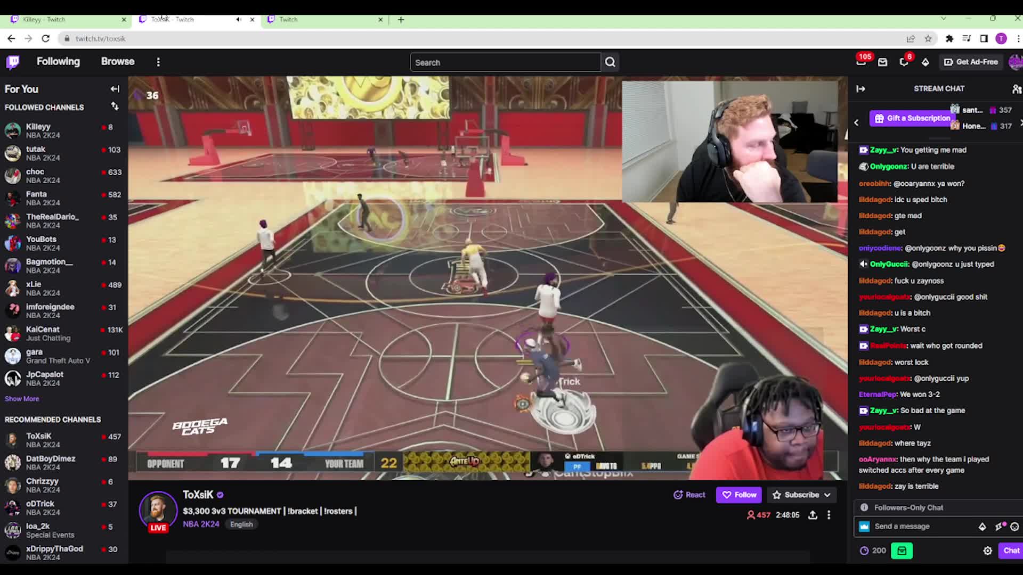Viewport: 1023px width, 575px height.
Task: Switch to the Killeyy Twitch tab
Action: tap(67, 19)
